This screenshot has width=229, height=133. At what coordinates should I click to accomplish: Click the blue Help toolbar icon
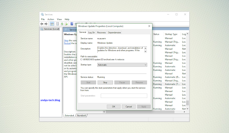tap(72, 24)
